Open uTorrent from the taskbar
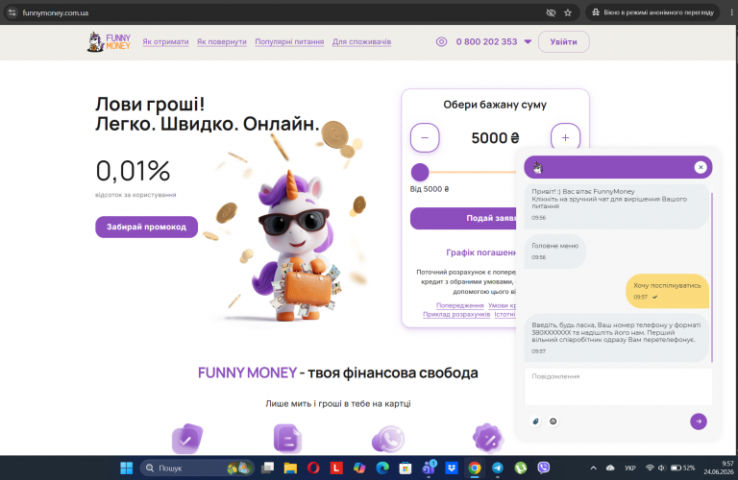 coord(521,468)
